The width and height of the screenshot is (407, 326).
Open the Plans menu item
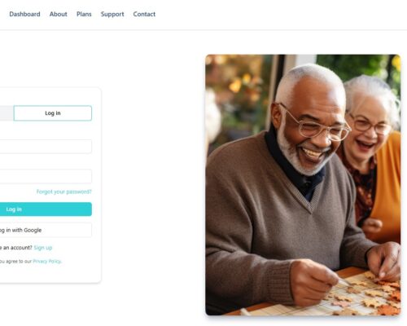click(x=84, y=14)
